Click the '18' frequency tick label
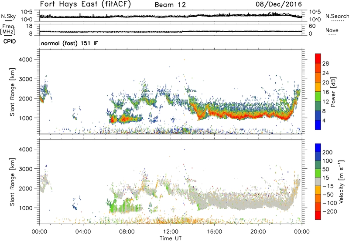The width and height of the screenshot is (349, 241). click(x=29, y=26)
